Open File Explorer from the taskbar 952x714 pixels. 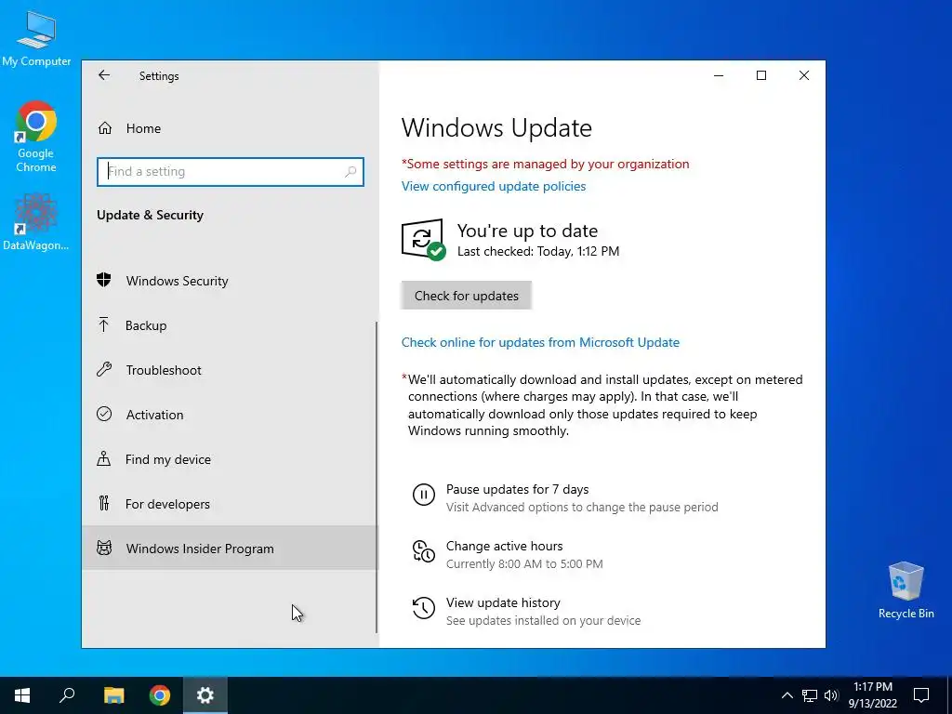113,695
